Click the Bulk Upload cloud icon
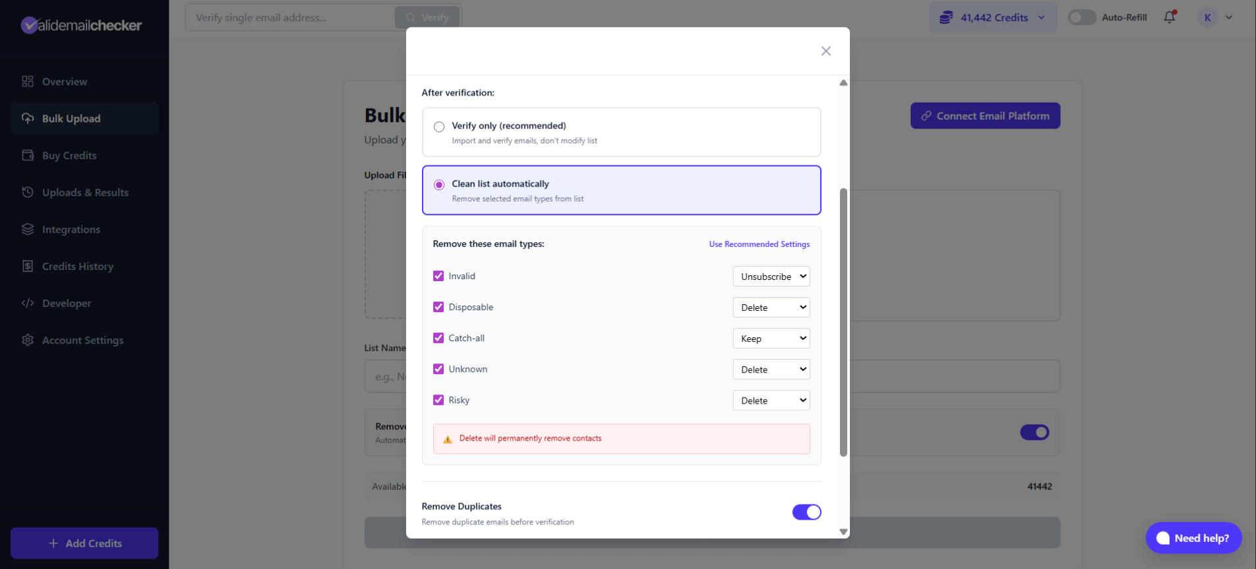Viewport: 1256px width, 569px height. pos(28,118)
